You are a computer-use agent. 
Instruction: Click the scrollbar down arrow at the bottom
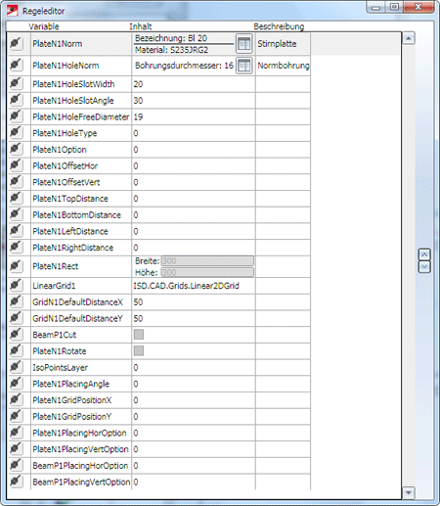tap(409, 492)
